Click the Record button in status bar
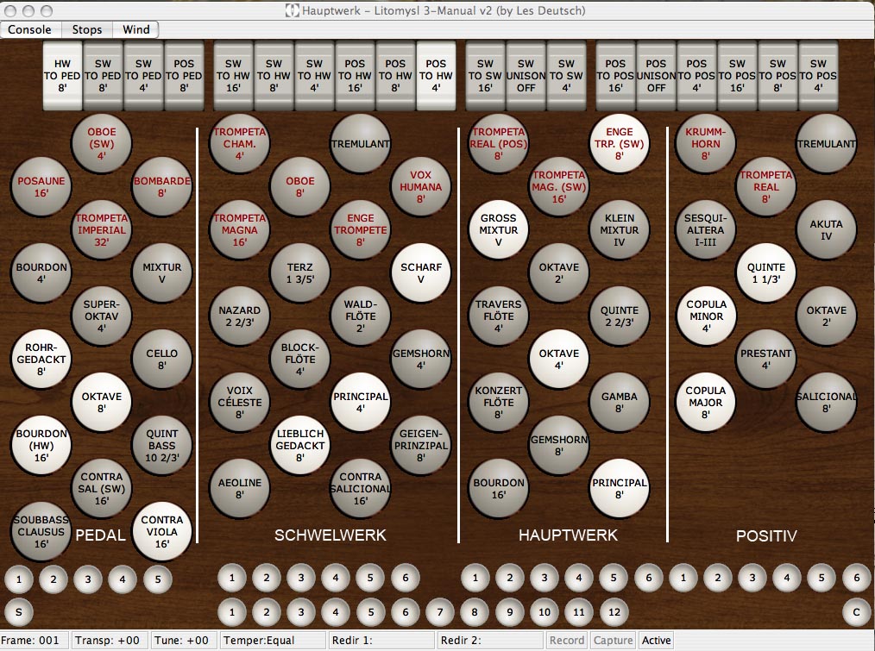This screenshot has width=875, height=651. coord(567,641)
